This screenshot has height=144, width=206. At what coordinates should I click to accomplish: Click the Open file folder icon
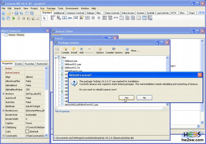[9, 13]
